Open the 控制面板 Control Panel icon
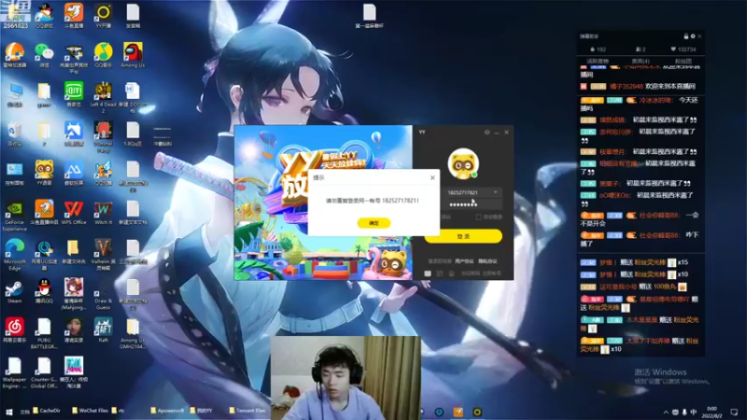The image size is (747, 420). [x=14, y=173]
